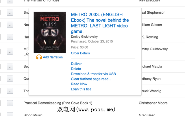
Task: Open the Order Details link
Action: pyautogui.click(x=80, y=53)
